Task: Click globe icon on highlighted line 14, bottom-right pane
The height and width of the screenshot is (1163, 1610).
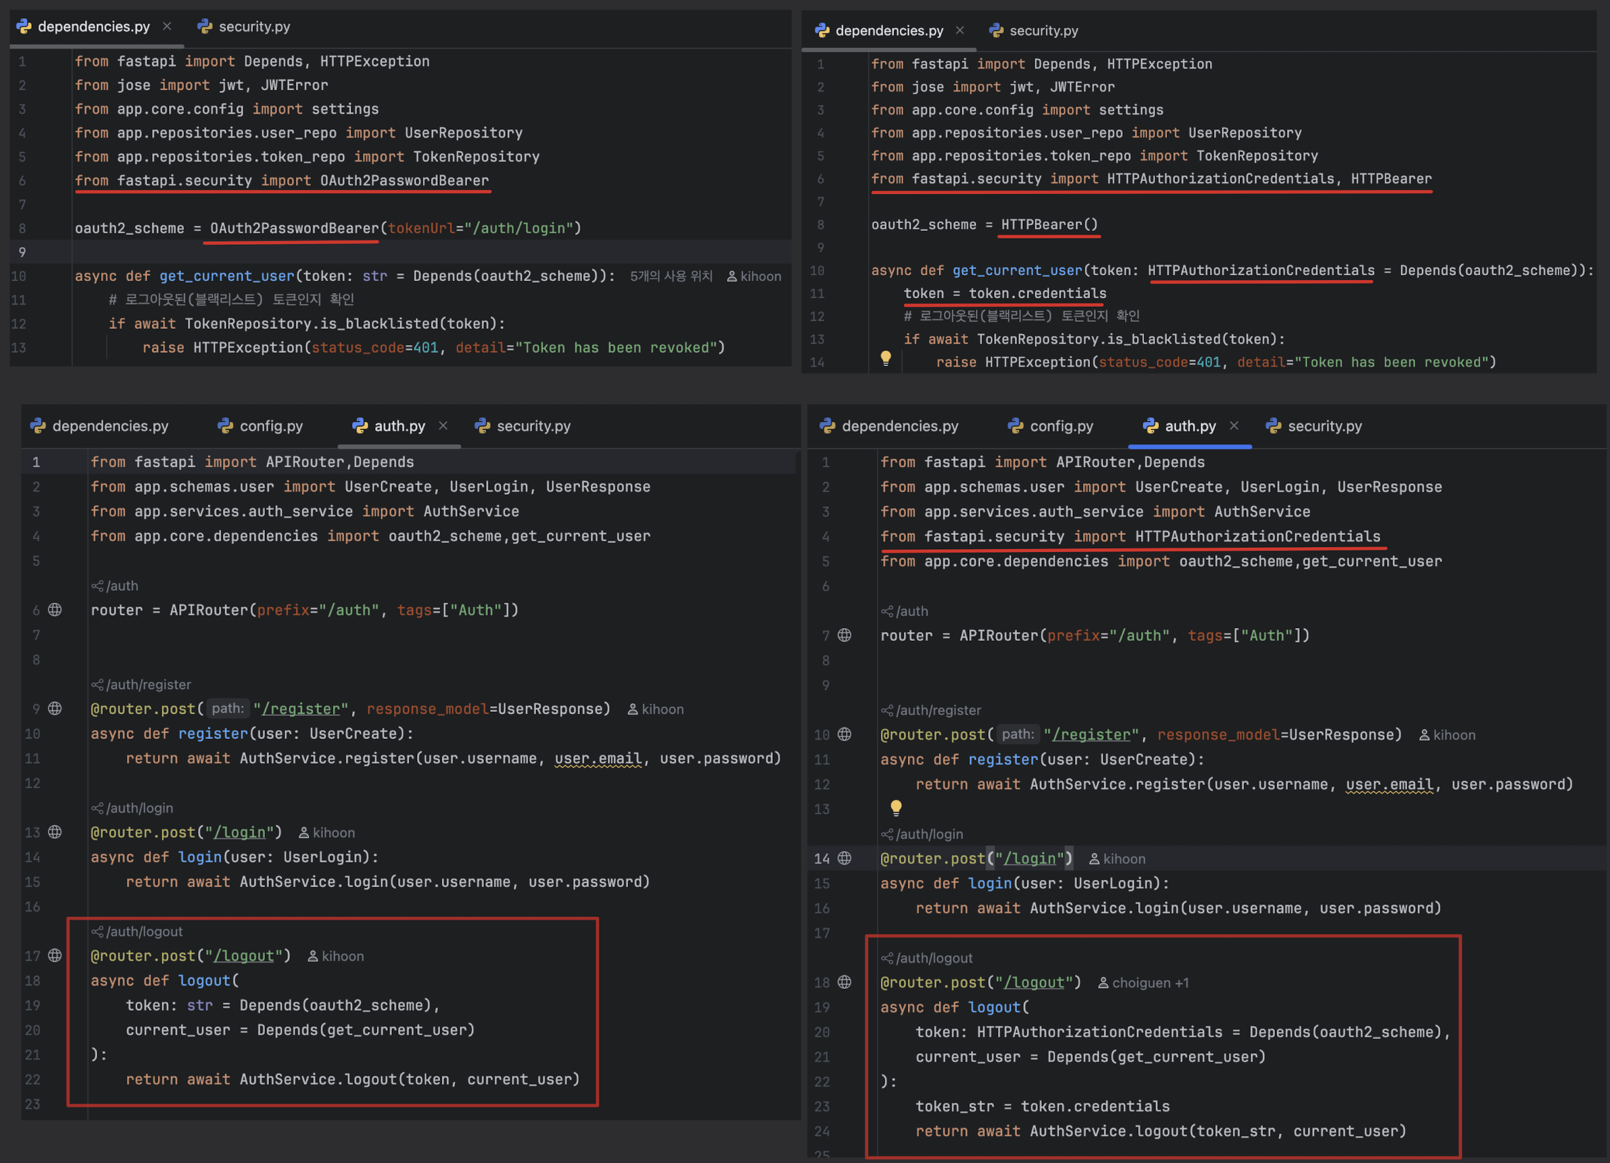Action: pos(844,858)
